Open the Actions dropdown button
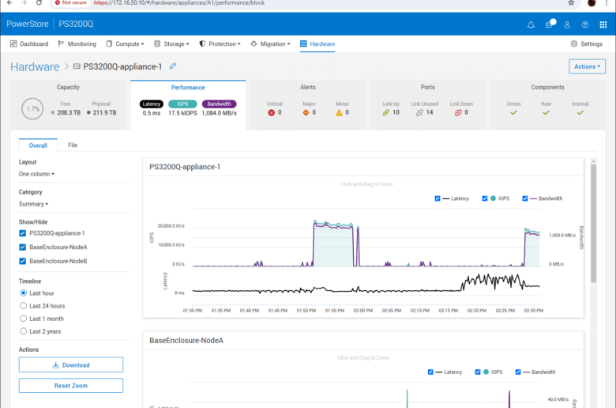The height and width of the screenshot is (408, 616). click(x=587, y=66)
